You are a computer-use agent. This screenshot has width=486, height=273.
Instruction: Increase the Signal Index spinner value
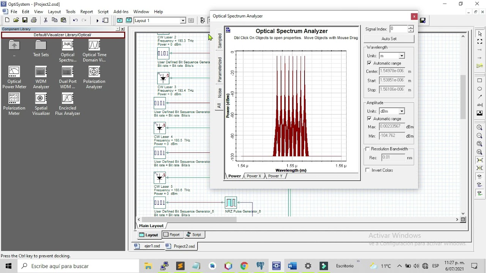click(411, 27)
